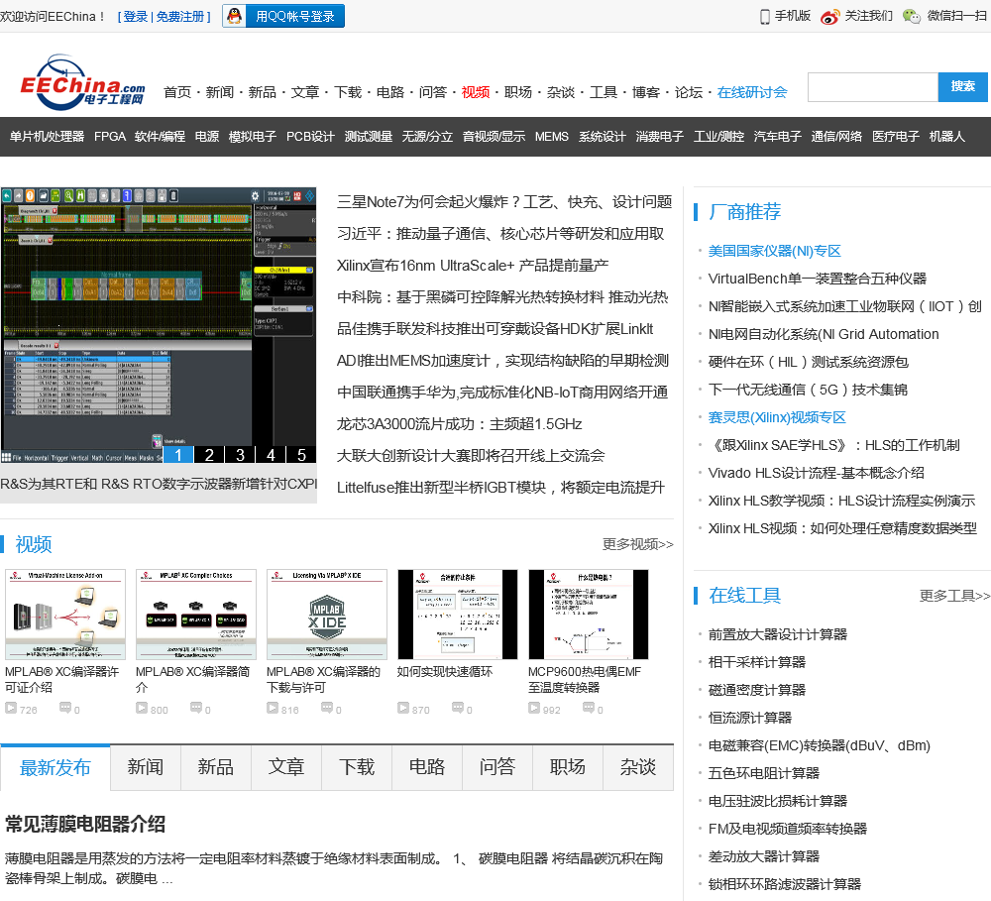Switch to 下载 tab
This screenshot has width=991, height=901.
[x=357, y=767]
